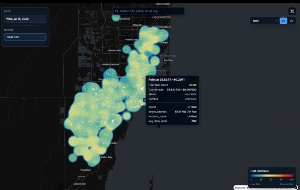Screen dimensions: 300x190
Task: Click the brand value U-Haul
Action: coord(192,107)
